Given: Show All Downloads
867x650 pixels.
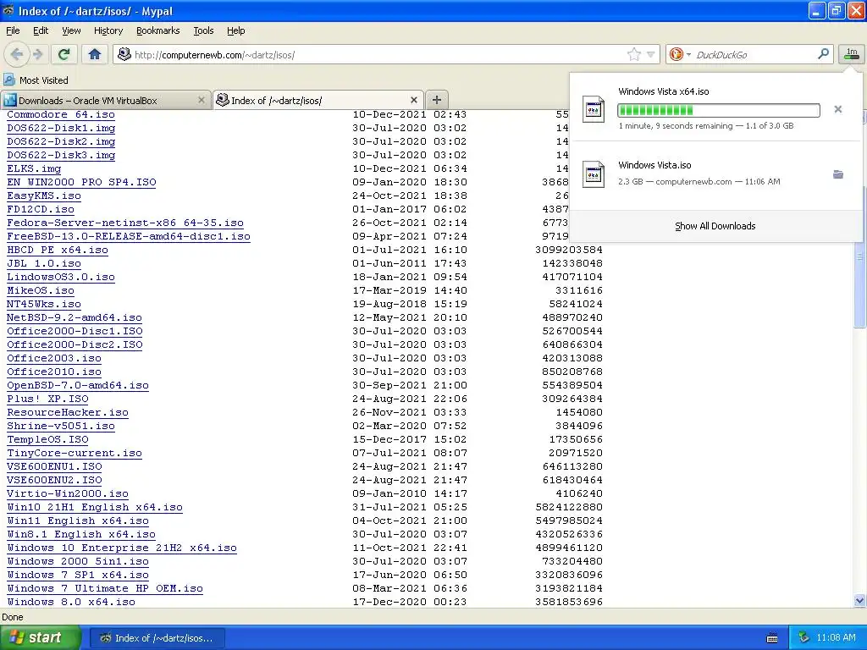Looking at the screenshot, I should pos(715,226).
